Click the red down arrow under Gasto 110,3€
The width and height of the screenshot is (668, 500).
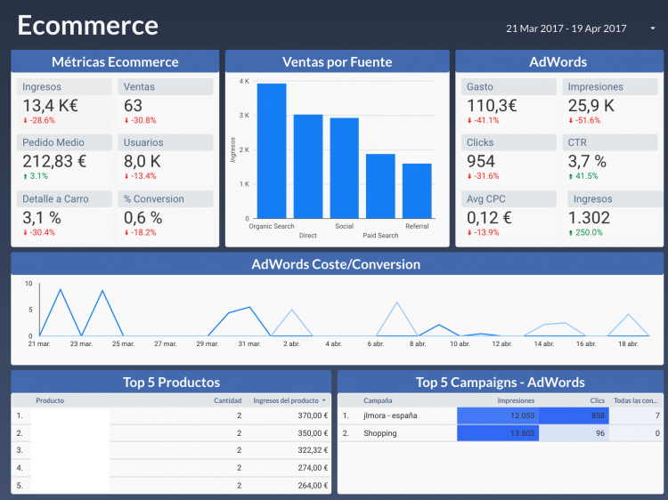point(470,120)
